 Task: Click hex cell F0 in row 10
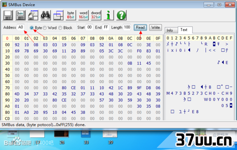click(139, 51)
